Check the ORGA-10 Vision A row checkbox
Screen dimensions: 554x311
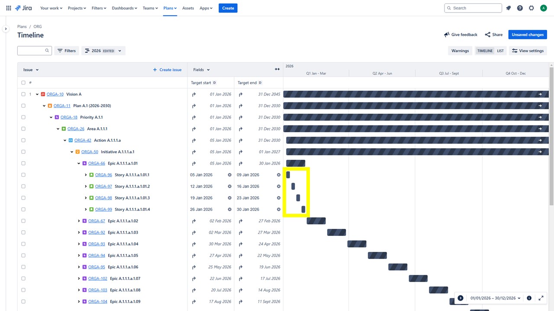pos(23,94)
